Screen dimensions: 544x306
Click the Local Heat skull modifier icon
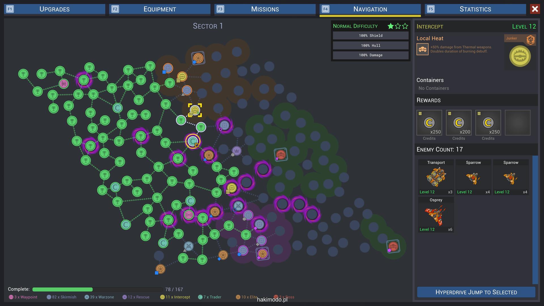click(x=422, y=49)
